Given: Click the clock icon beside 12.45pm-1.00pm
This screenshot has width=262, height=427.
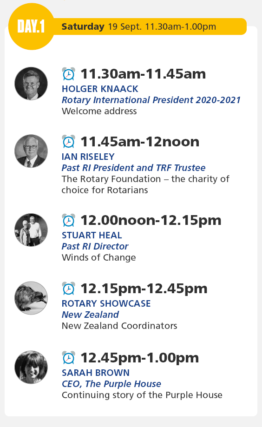Looking at the screenshot, I should (68, 358).
